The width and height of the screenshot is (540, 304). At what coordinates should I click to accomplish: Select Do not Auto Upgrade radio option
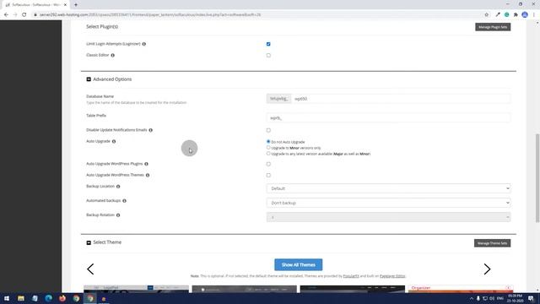point(268,142)
